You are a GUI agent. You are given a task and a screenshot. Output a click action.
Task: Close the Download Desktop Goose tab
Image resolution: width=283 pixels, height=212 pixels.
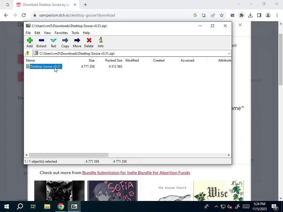point(75,5)
